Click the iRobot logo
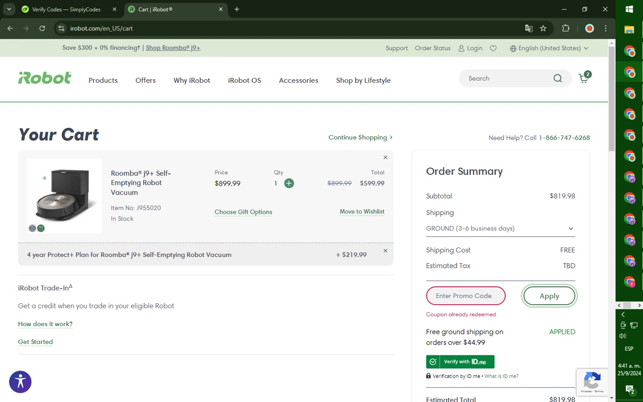 coord(45,78)
